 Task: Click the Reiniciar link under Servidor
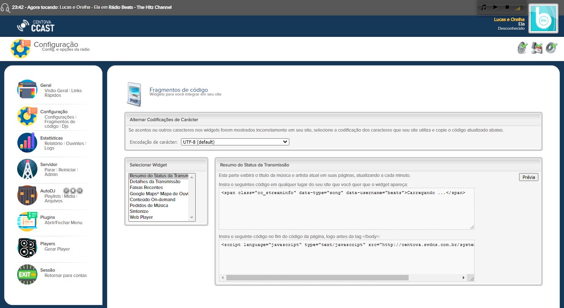pyautogui.click(x=67, y=170)
